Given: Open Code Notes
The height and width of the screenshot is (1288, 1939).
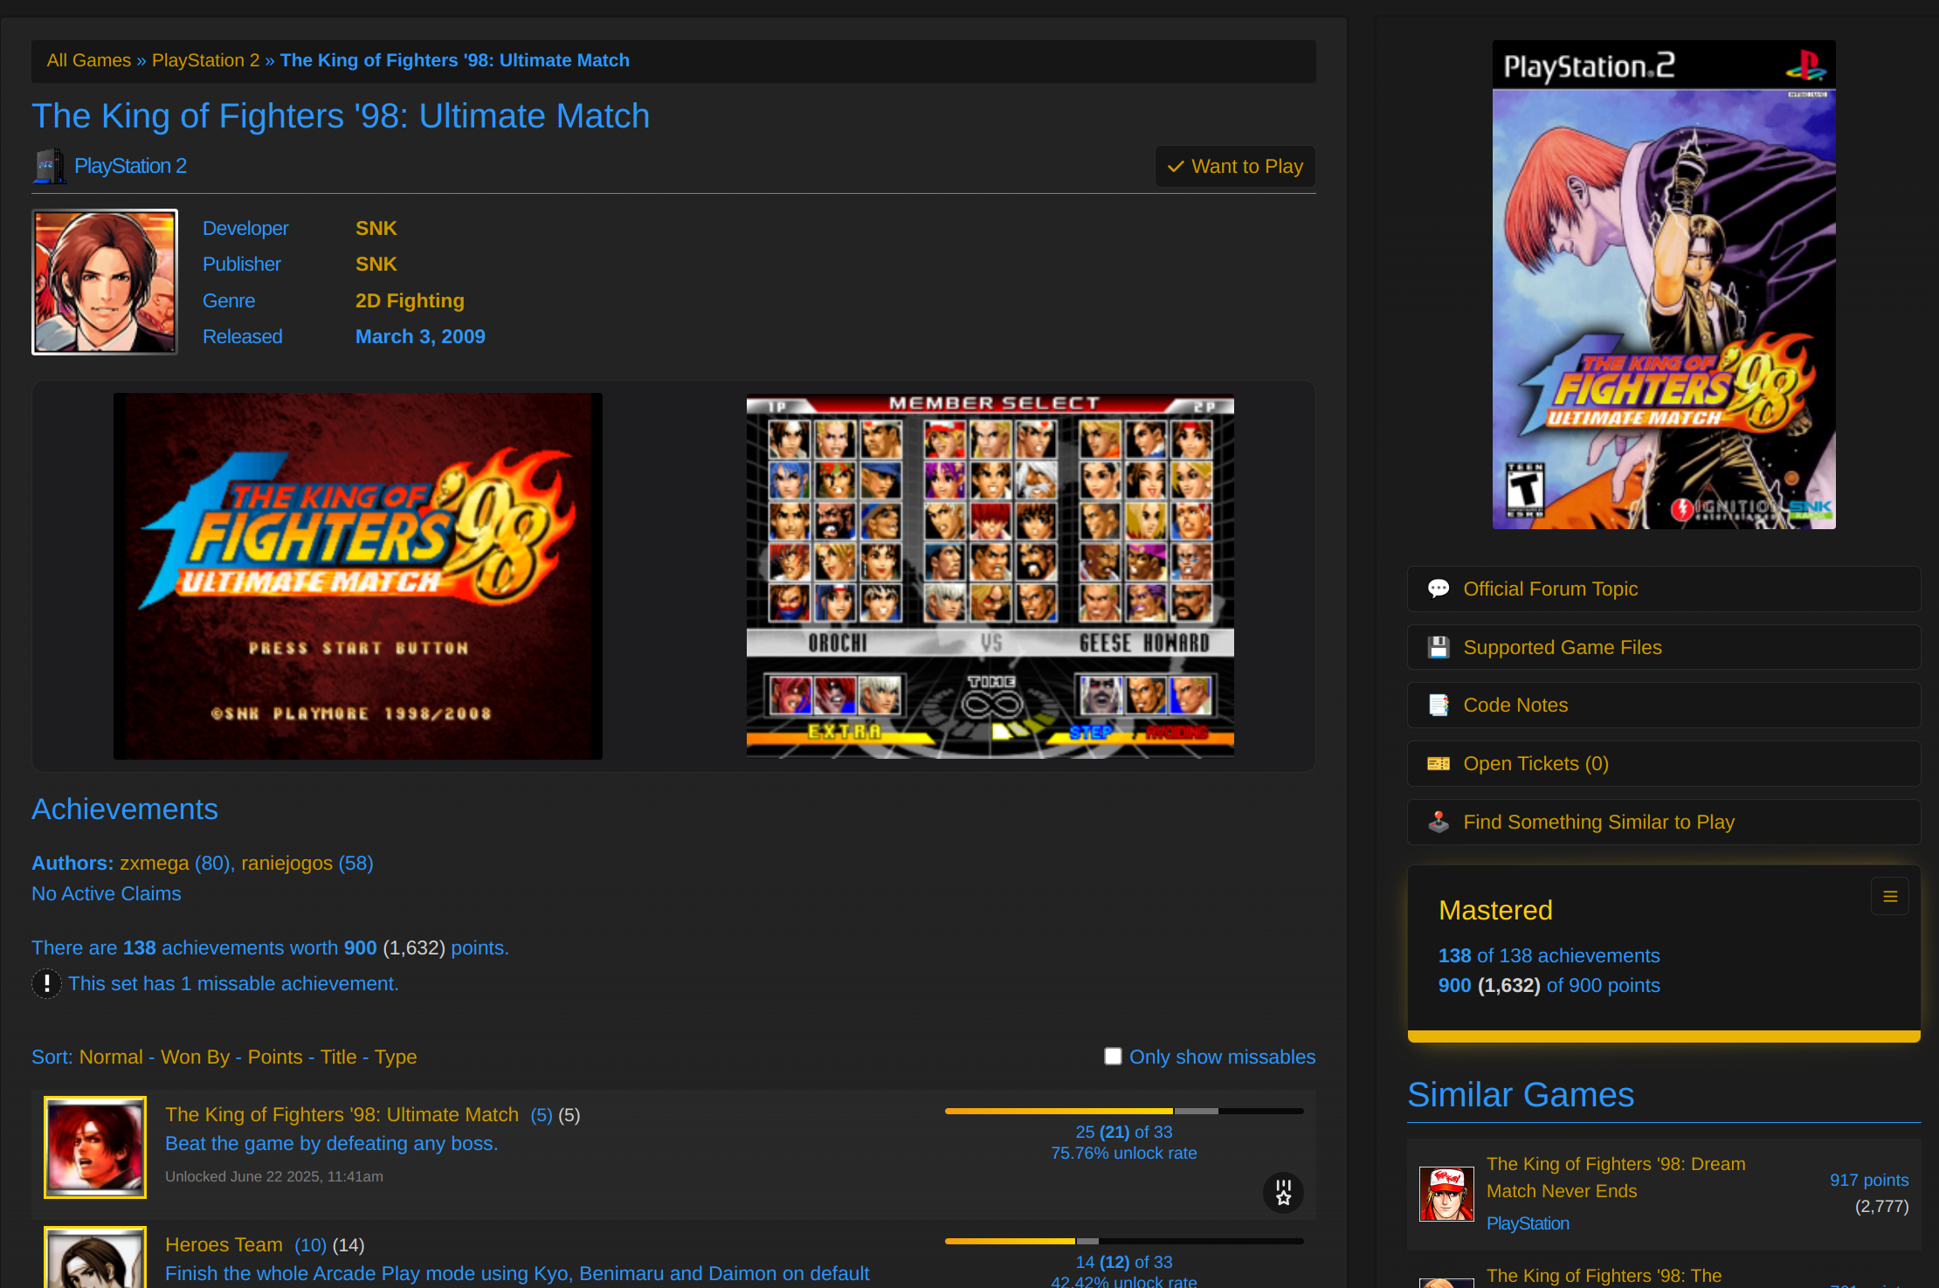Looking at the screenshot, I should [1663, 705].
